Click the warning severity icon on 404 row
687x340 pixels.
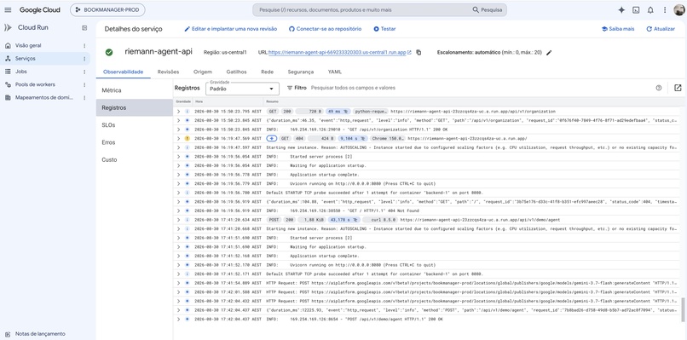(187, 138)
